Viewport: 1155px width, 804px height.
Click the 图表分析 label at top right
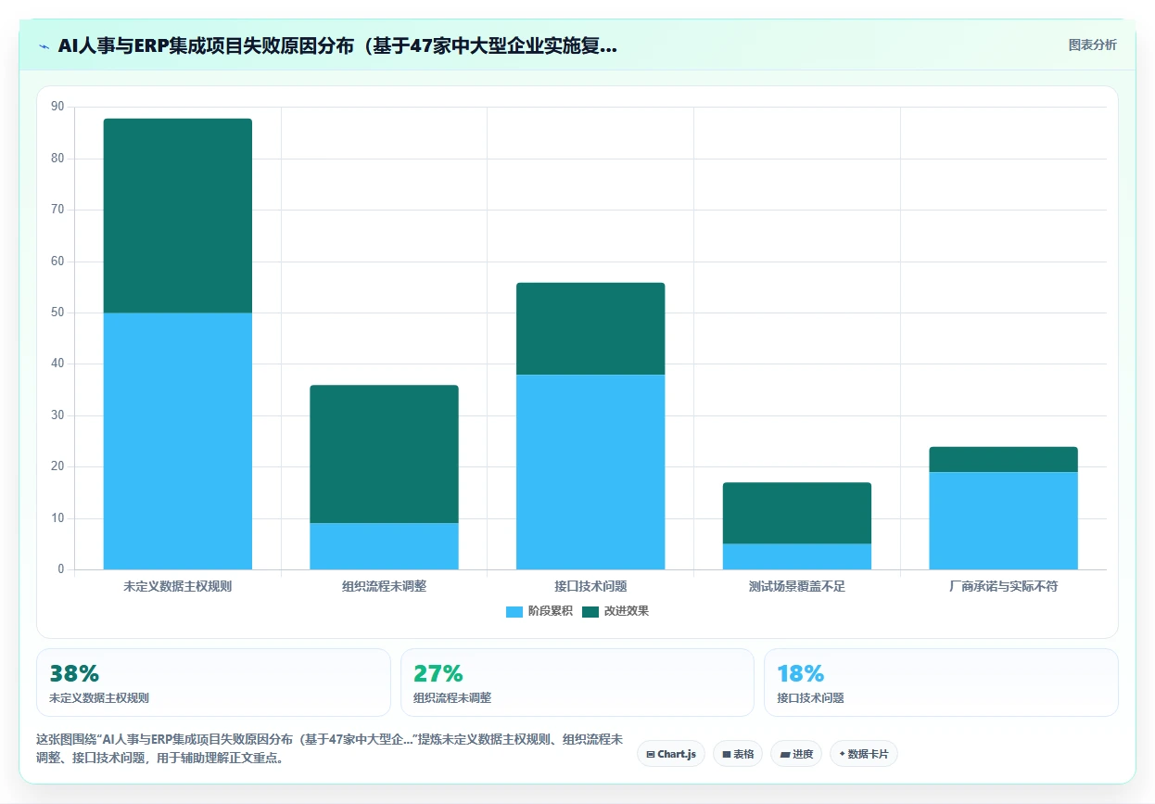pyautogui.click(x=1092, y=45)
